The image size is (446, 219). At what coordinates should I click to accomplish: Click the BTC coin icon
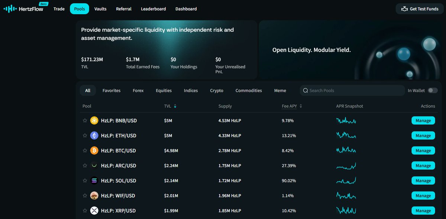click(94, 151)
